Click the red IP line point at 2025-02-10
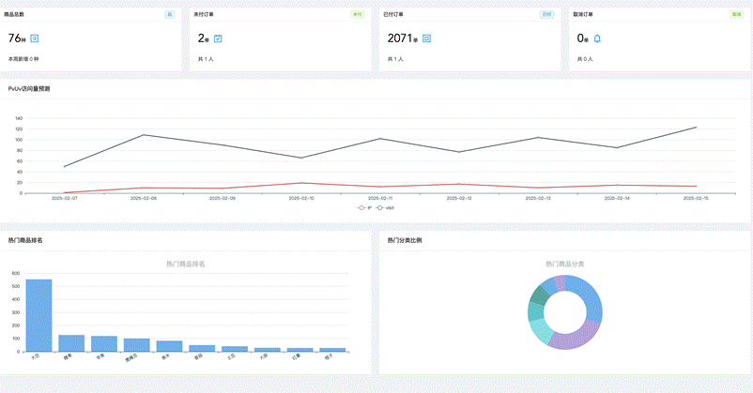The height and width of the screenshot is (393, 753). coord(301,183)
